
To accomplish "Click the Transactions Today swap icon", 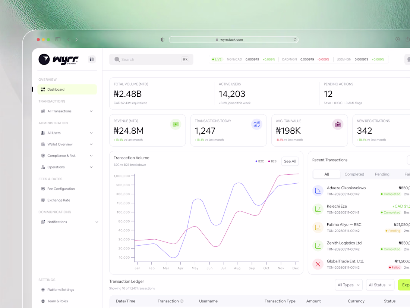I will (x=256, y=124).
